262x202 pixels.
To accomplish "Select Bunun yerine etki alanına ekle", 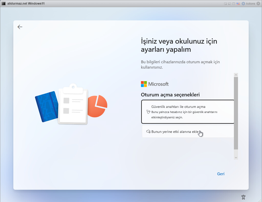I will [188, 132].
